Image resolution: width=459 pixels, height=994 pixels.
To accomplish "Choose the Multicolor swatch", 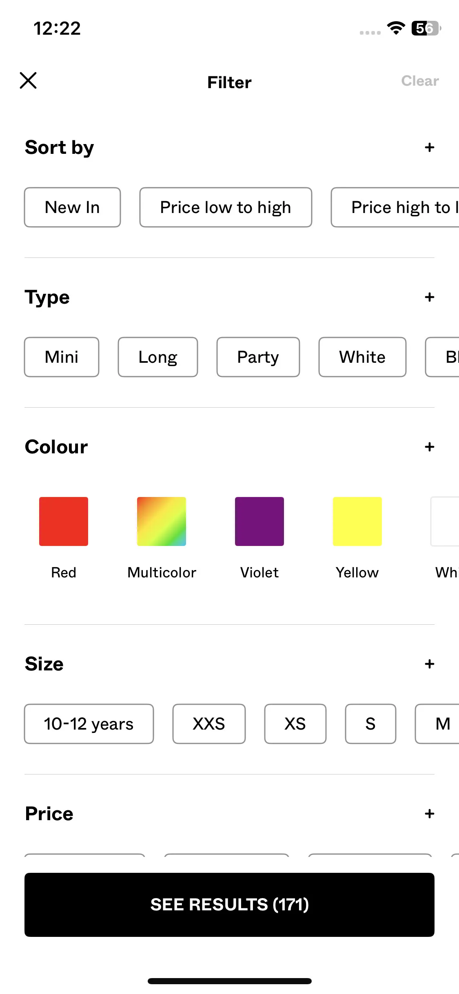I will point(162,521).
